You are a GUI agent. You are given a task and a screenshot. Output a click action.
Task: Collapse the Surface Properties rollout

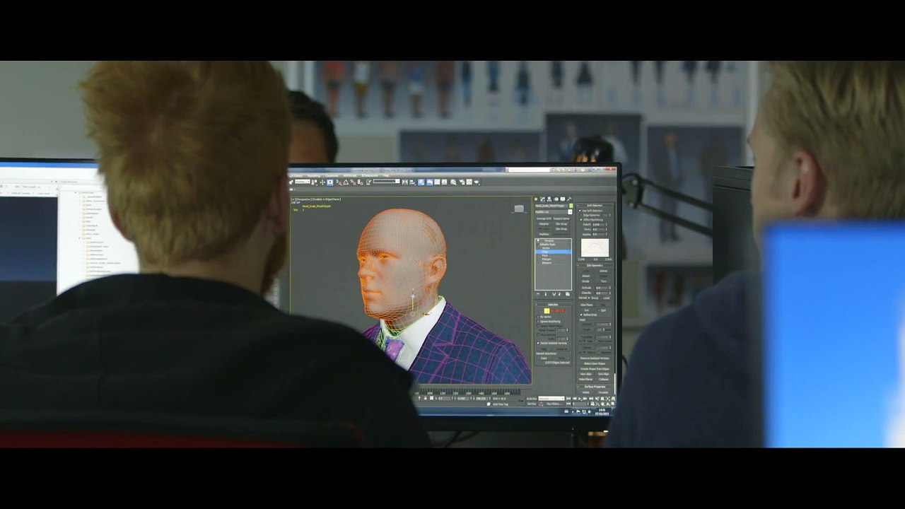click(595, 387)
